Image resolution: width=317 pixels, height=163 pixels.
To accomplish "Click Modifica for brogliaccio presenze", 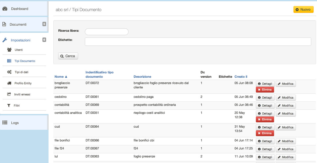I will [x=286, y=84].
